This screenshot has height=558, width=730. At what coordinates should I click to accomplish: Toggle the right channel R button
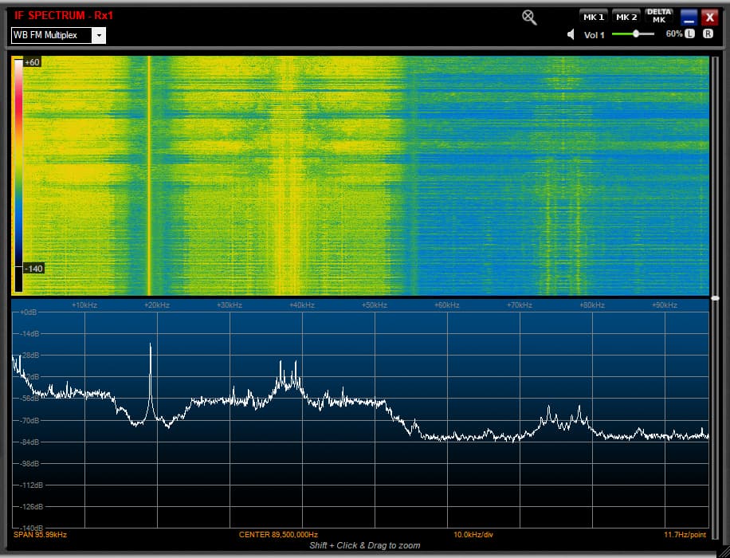click(708, 34)
